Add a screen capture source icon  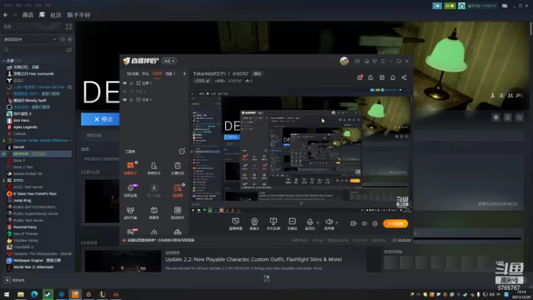click(236, 221)
